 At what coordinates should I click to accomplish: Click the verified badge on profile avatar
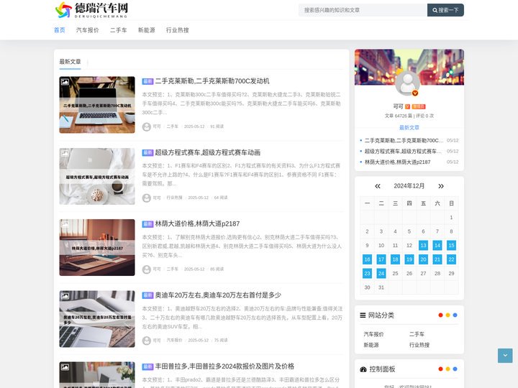415,93
